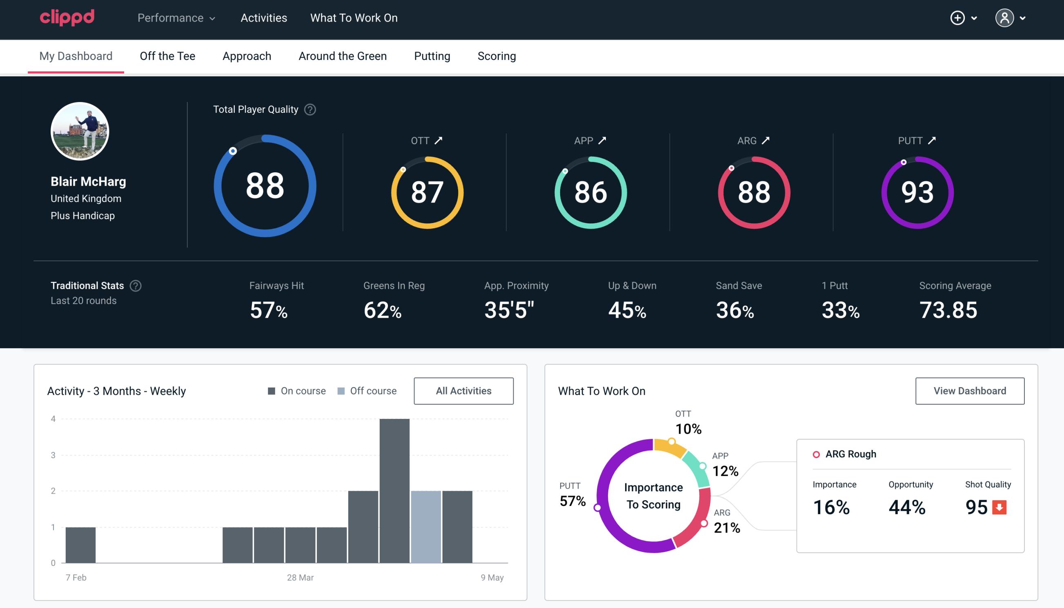Click the OTT performance ring icon
Image resolution: width=1064 pixels, height=608 pixels.
[427, 192]
